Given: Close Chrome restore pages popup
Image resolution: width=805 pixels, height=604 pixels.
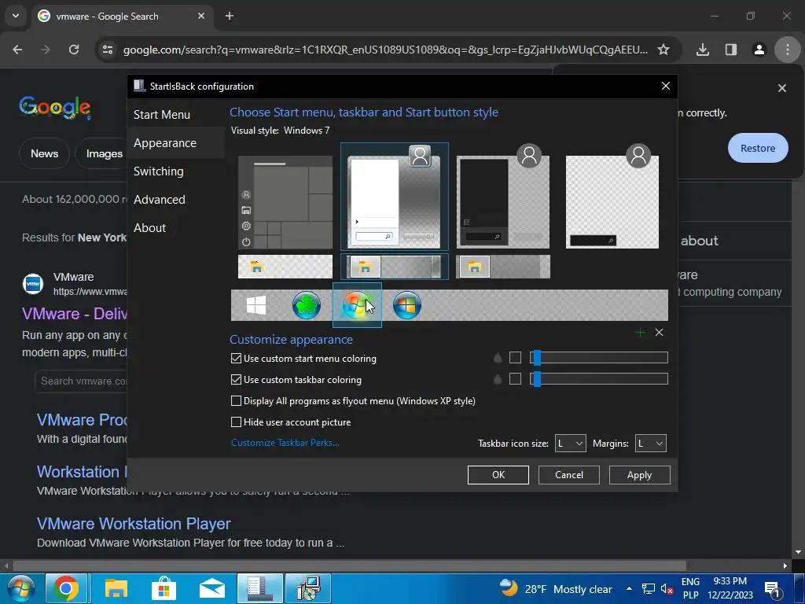Looking at the screenshot, I should coord(782,88).
